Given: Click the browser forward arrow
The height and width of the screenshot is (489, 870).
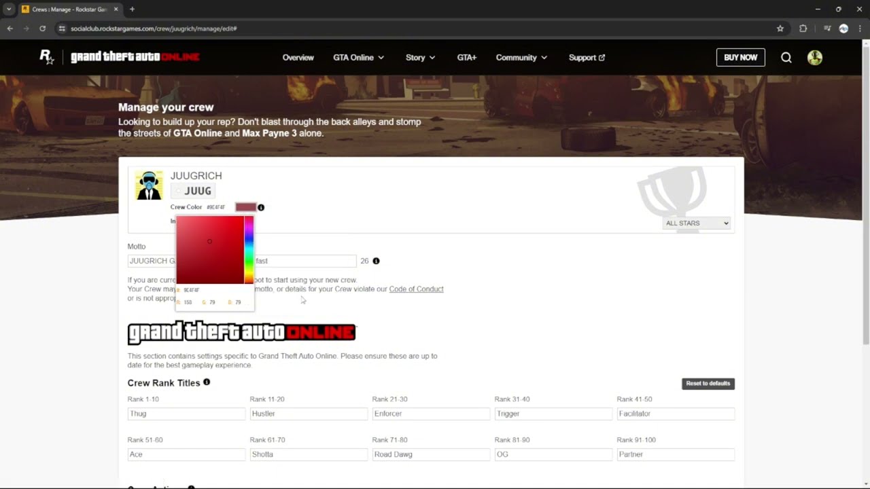Looking at the screenshot, I should [26, 29].
